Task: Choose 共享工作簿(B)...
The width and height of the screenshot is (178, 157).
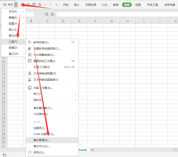Action: click(x=52, y=88)
